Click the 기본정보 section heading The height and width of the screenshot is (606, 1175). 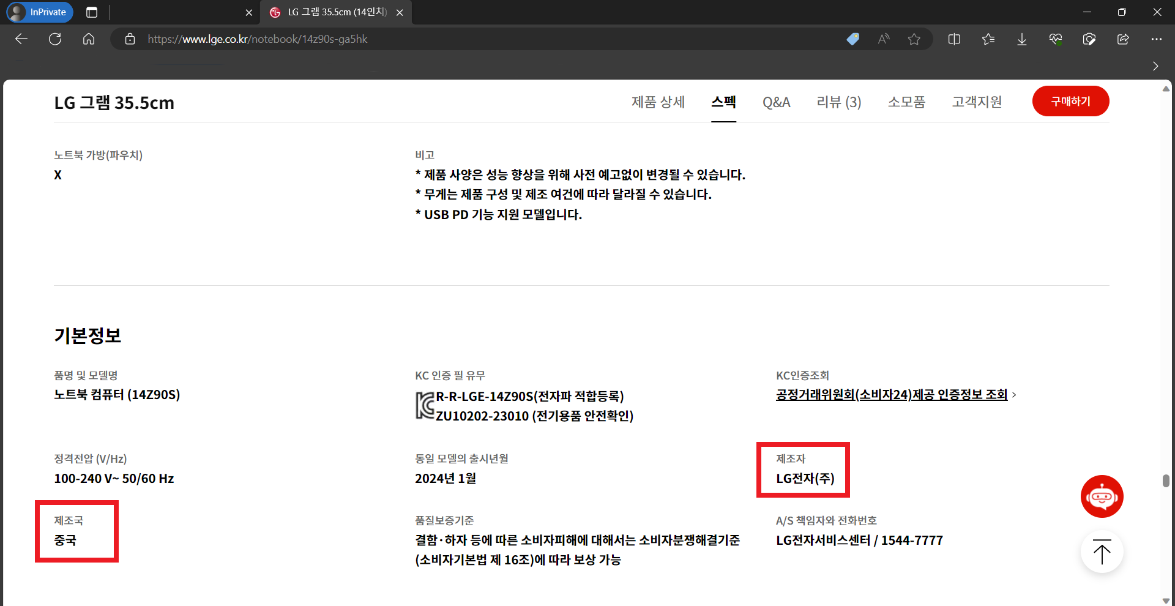88,335
